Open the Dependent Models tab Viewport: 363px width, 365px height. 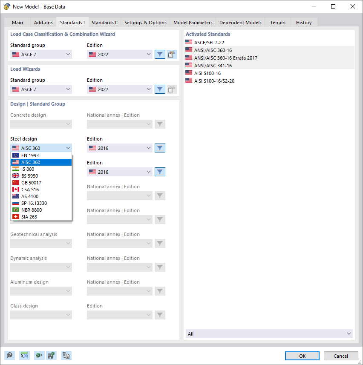pos(240,23)
